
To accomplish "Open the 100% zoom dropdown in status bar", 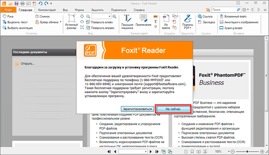I will [x=229, y=151].
